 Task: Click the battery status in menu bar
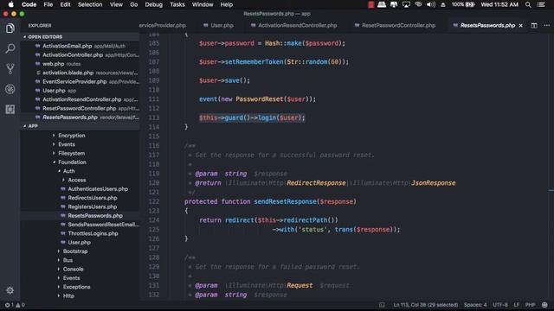click(x=463, y=4)
